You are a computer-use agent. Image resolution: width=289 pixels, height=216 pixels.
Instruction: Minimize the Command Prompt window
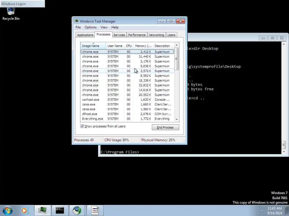coord(263,38)
